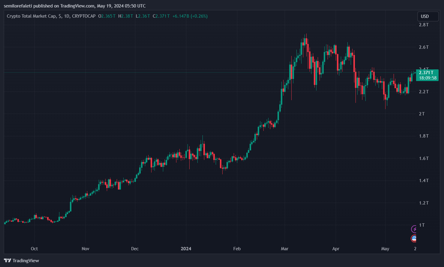
Task: Click the Crypto Total Market Cap title
Action: [31, 16]
